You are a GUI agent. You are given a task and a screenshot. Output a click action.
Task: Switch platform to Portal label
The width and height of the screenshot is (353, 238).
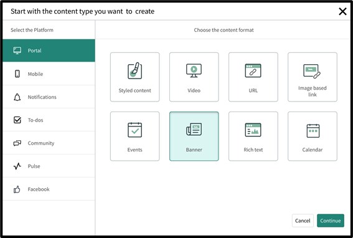(x=34, y=50)
